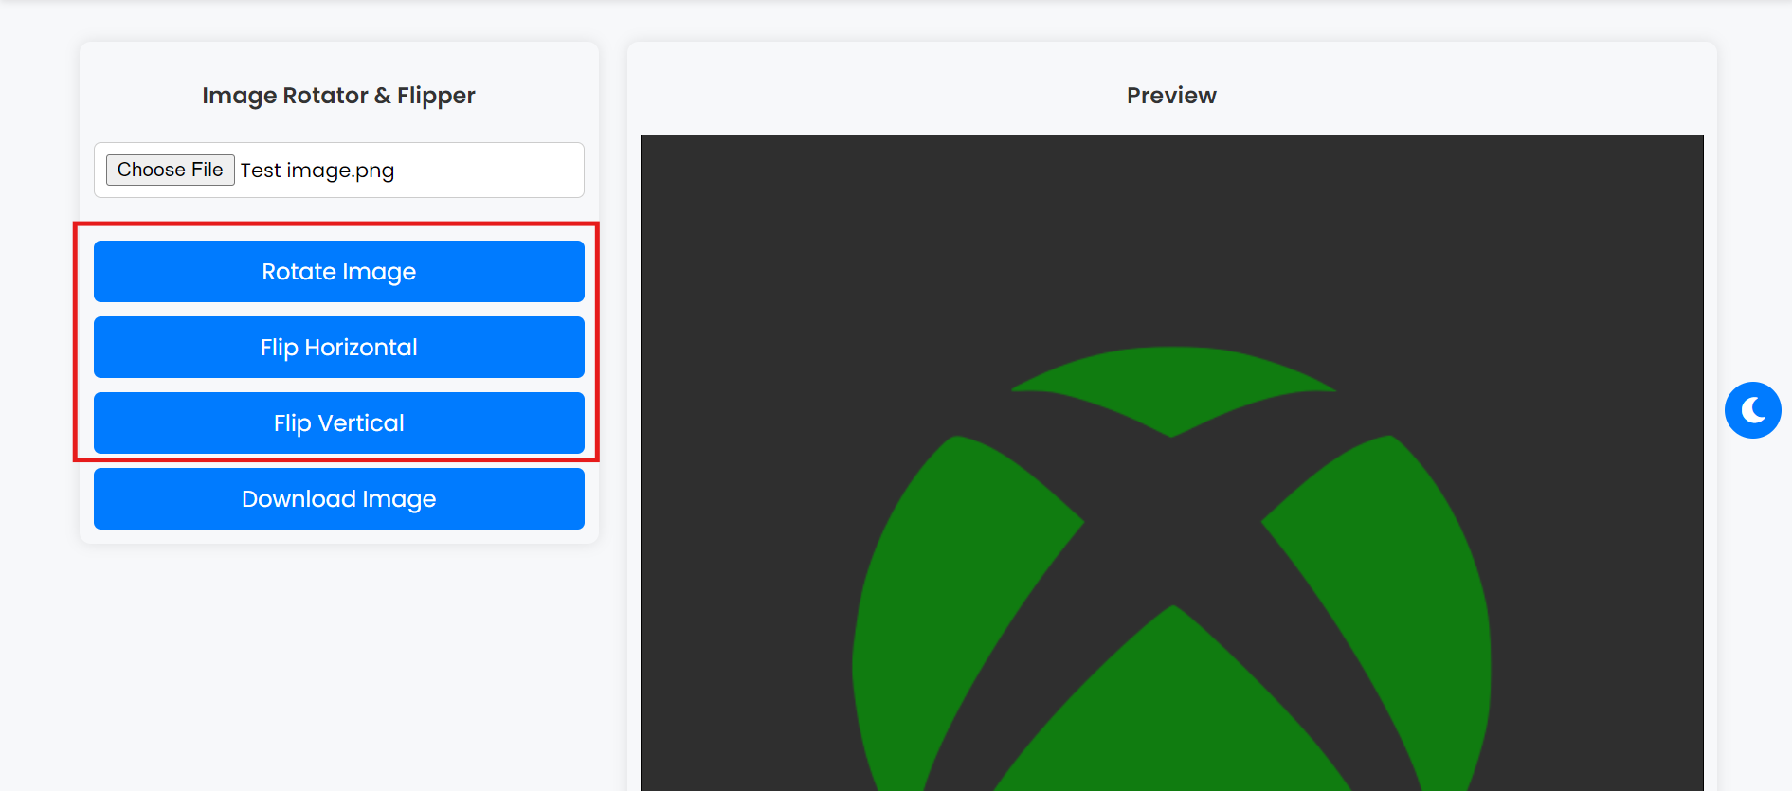Click the Test image.png file name

click(317, 171)
